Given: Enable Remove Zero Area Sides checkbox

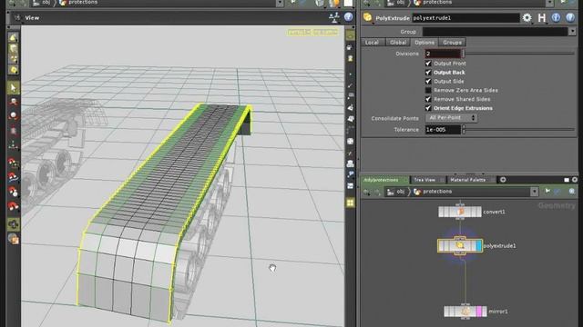Looking at the screenshot, I should pyautogui.click(x=428, y=90).
